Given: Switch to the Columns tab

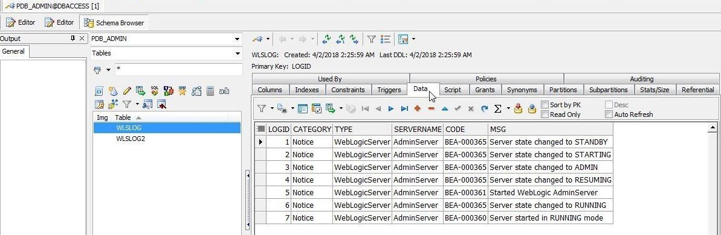Looking at the screenshot, I should [x=270, y=90].
